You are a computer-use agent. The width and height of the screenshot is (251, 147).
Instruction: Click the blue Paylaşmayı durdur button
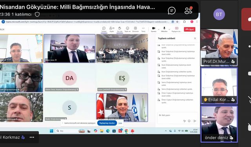click(107, 123)
